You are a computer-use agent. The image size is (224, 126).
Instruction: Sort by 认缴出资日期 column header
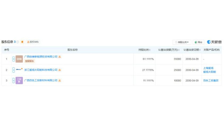point(192,50)
